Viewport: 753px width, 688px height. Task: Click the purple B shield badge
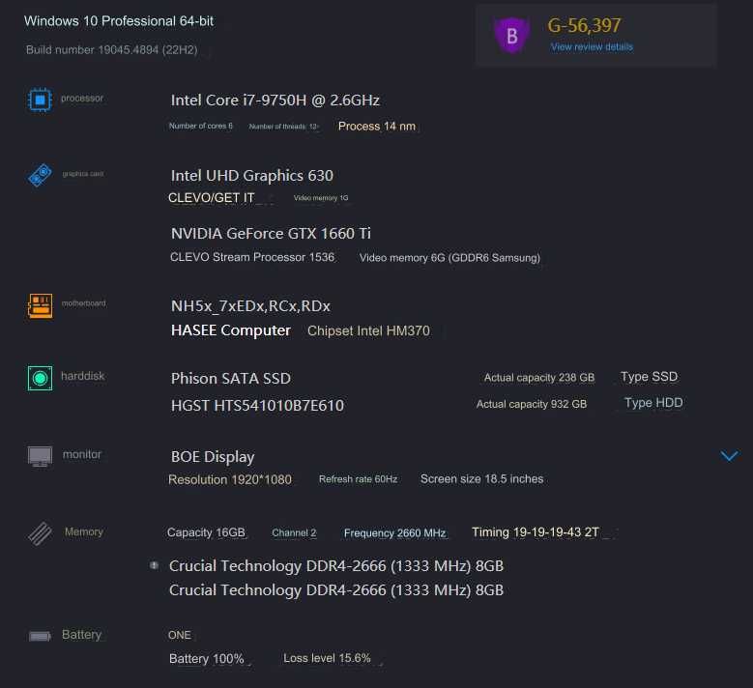(512, 35)
